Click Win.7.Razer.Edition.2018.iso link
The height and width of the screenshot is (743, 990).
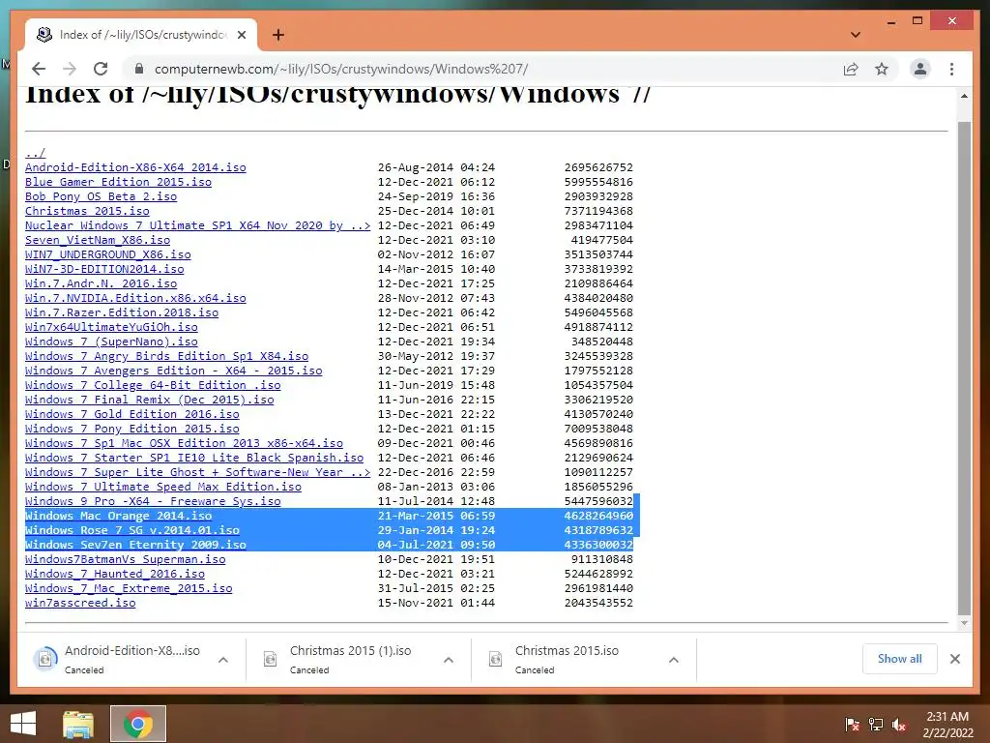(122, 312)
